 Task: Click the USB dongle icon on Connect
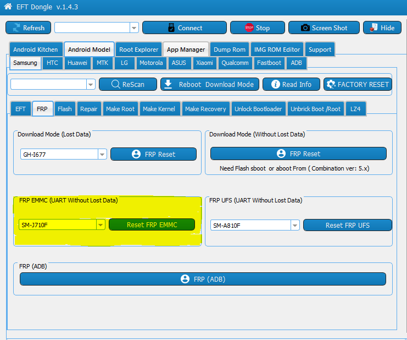point(171,28)
